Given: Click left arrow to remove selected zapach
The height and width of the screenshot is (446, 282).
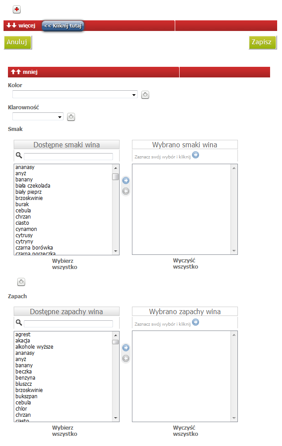Looking at the screenshot, I should [126, 358].
